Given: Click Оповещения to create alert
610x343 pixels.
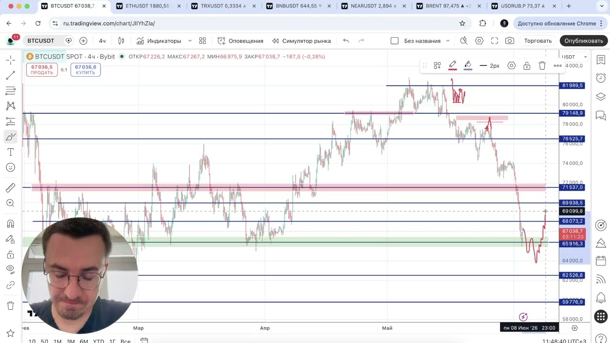Looking at the screenshot, I should [x=241, y=40].
